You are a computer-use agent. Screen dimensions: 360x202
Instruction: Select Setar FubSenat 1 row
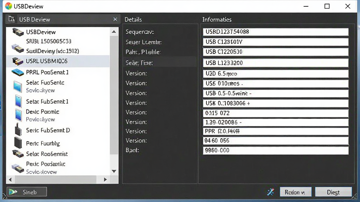58,101
